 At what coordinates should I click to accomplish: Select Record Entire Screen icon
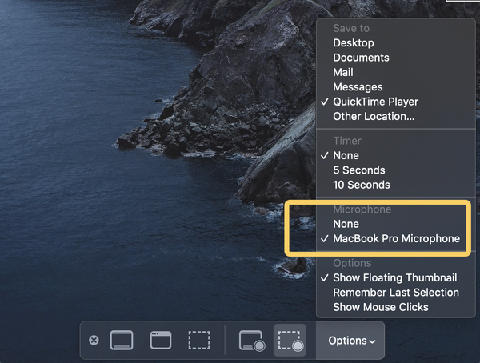252,341
